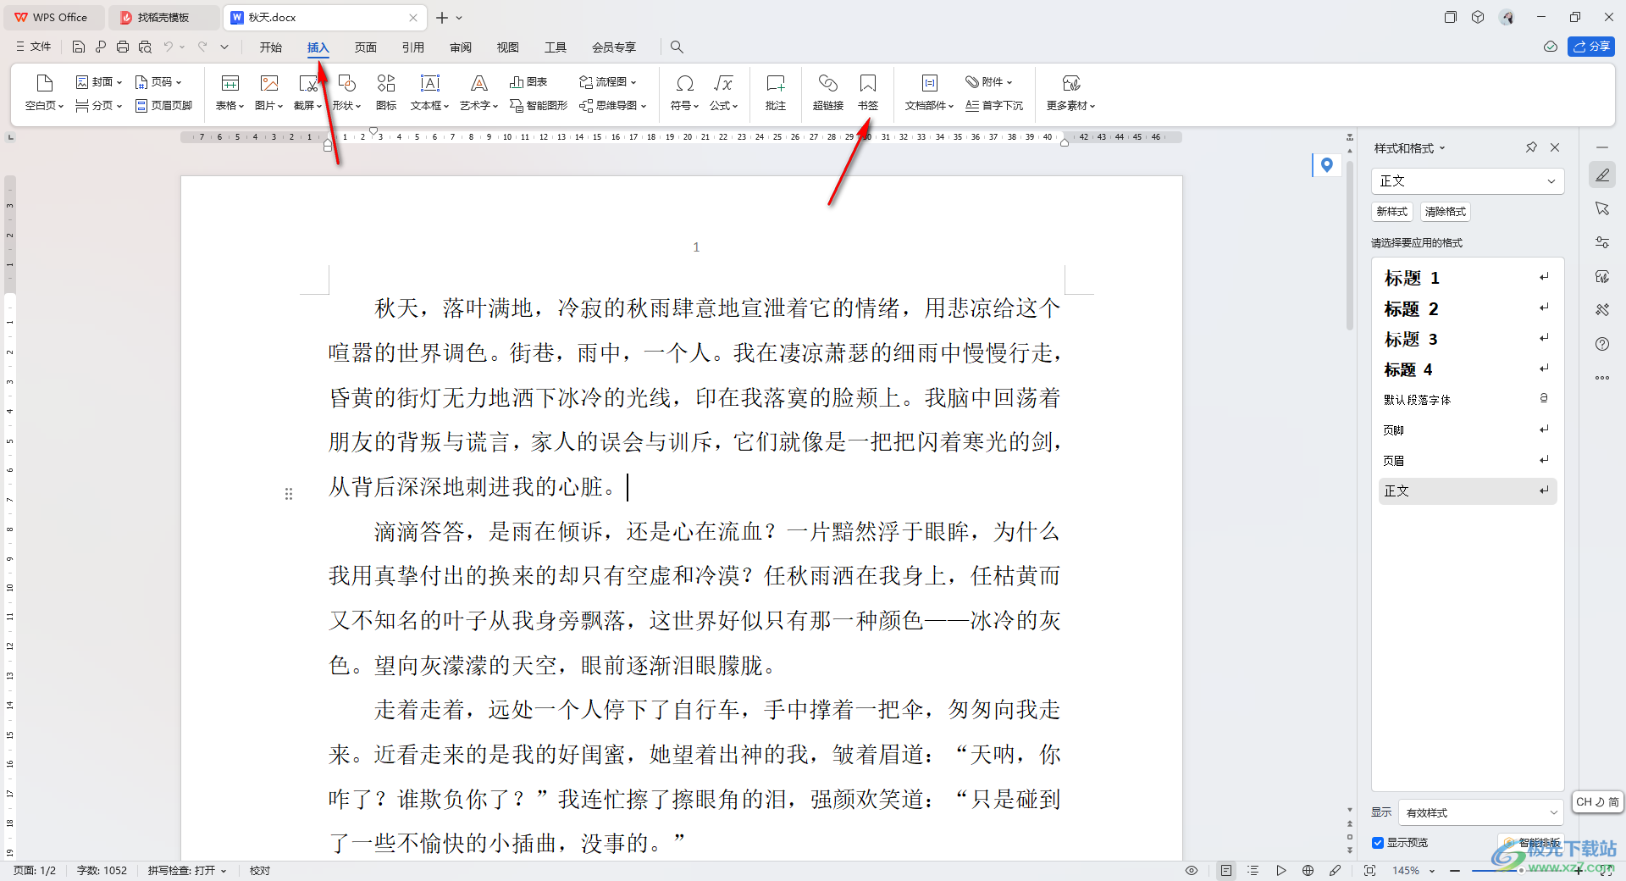Insert smart graphic (智能图形)
The height and width of the screenshot is (881, 1626).
[539, 106]
